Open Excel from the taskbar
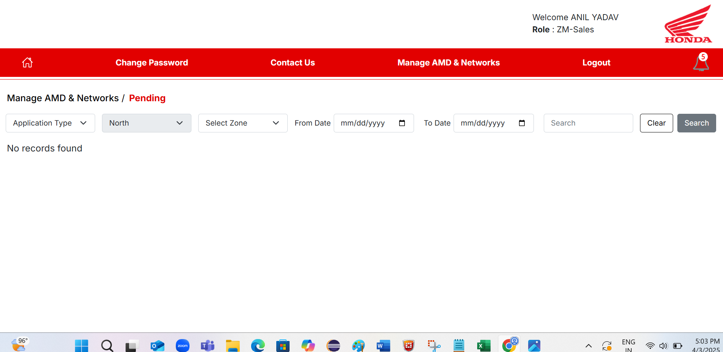This screenshot has width=723, height=352. tap(484, 346)
